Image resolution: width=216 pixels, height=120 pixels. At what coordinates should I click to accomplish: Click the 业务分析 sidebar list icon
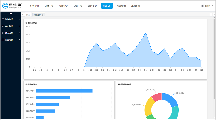tap(3, 40)
